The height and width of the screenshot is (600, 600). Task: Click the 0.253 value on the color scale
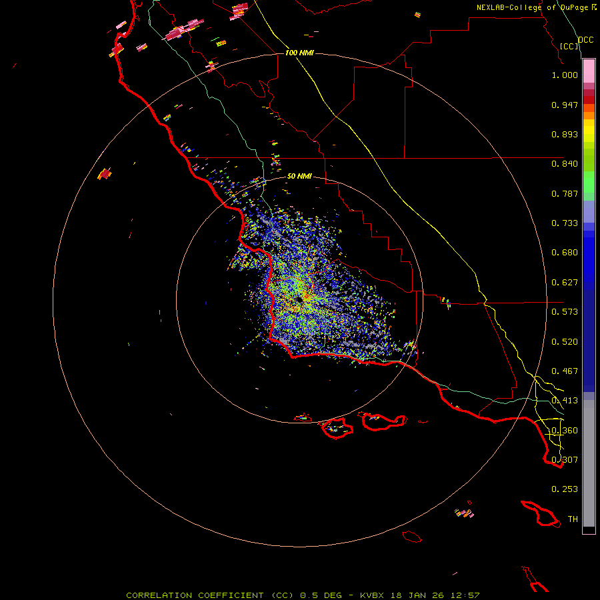coord(565,489)
